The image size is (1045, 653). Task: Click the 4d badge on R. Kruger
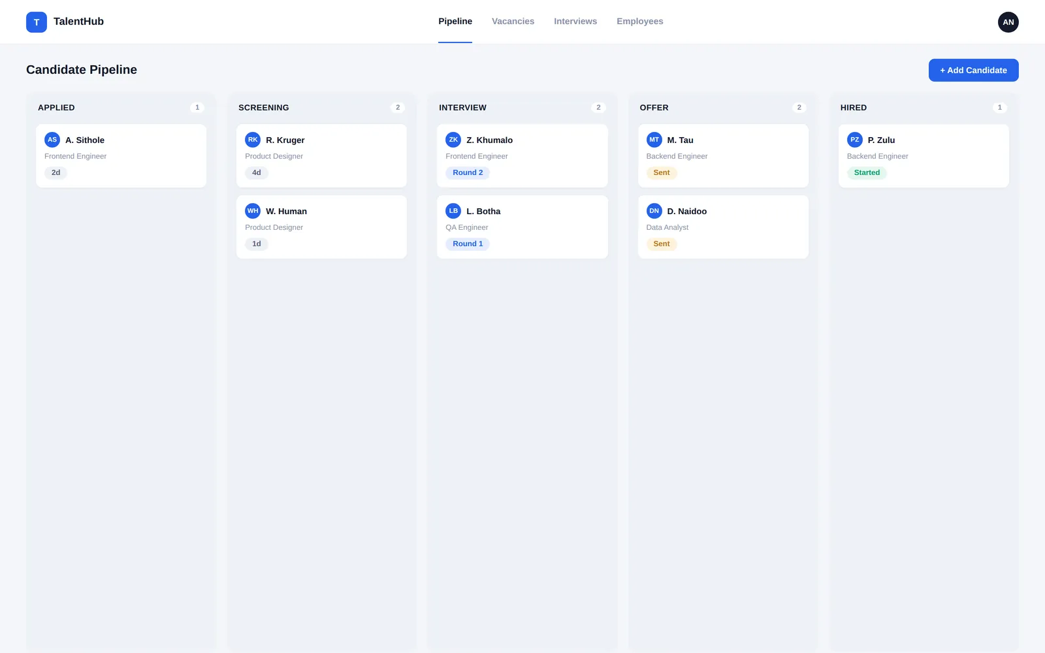pyautogui.click(x=257, y=173)
